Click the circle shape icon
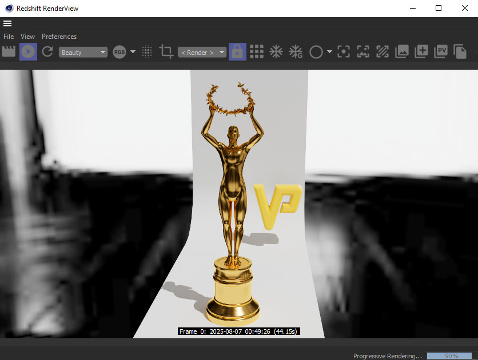 tap(316, 52)
